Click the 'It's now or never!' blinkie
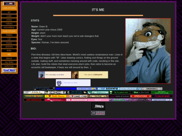Viewport: 182px width, 136px height. point(162,96)
